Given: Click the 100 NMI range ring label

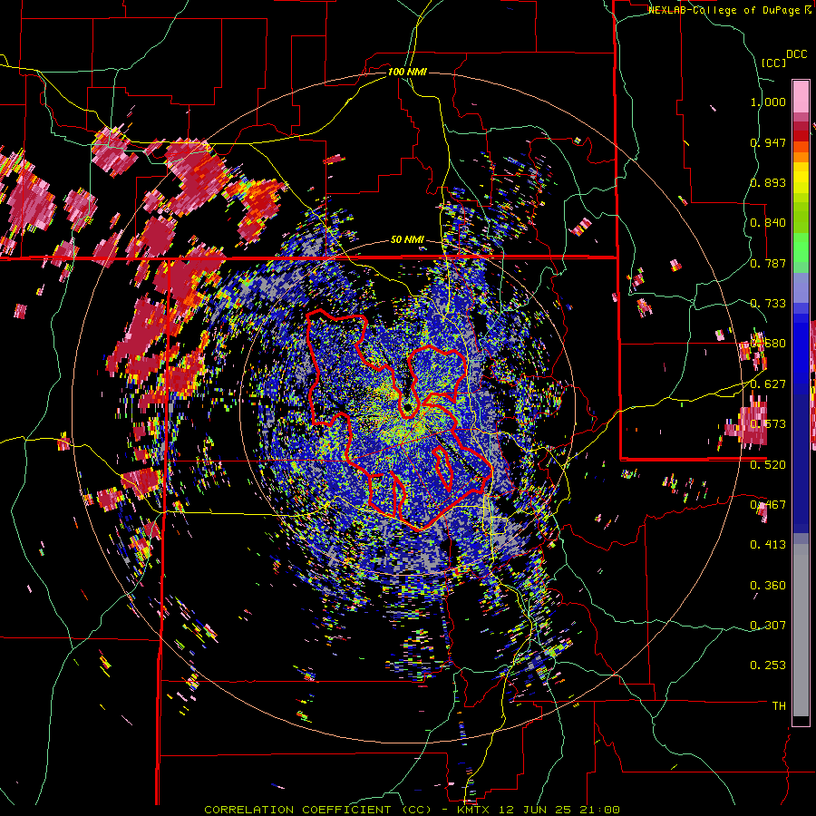Looking at the screenshot, I should coord(407,72).
